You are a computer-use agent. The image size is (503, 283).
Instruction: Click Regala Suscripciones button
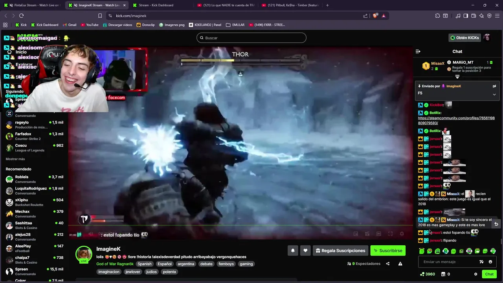(341, 250)
